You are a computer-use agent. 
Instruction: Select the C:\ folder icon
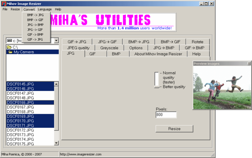pyautogui.click(x=9, y=47)
